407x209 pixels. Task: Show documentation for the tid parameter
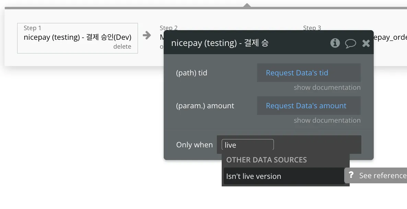click(x=327, y=87)
